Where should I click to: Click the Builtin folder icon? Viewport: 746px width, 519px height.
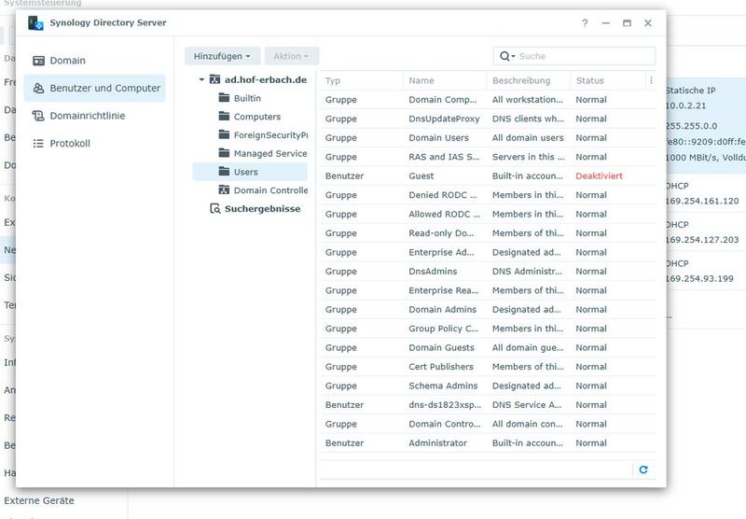point(224,98)
